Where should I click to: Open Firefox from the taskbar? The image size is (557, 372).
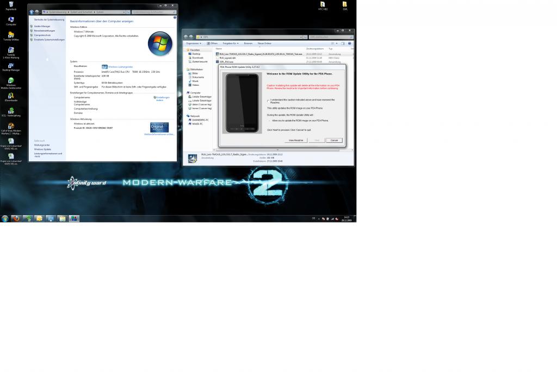(x=16, y=218)
